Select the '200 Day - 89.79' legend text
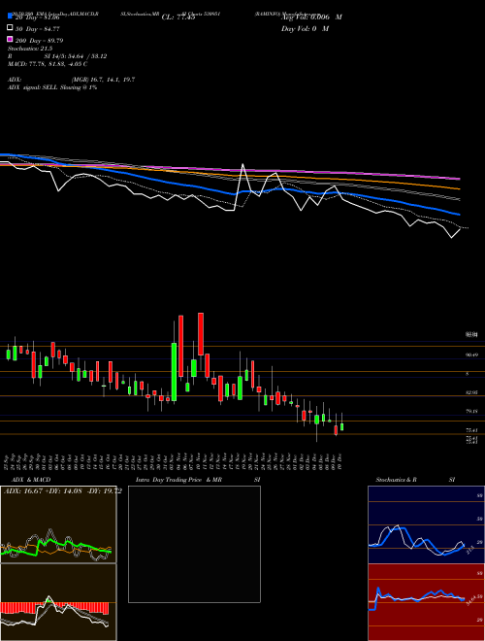This screenshot has height=641, width=485. [x=39, y=41]
